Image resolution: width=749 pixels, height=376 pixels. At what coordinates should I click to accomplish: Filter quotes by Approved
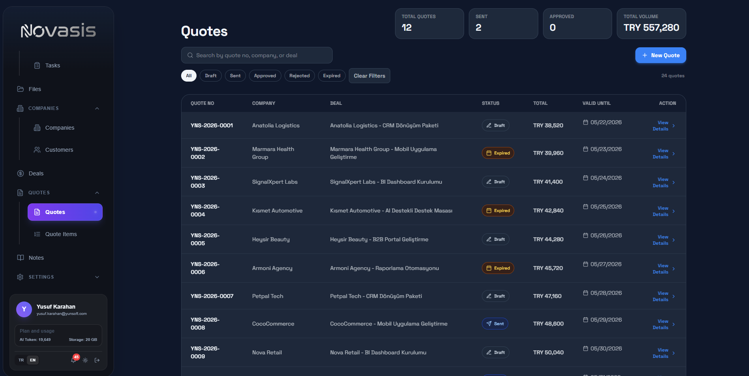[x=265, y=76]
